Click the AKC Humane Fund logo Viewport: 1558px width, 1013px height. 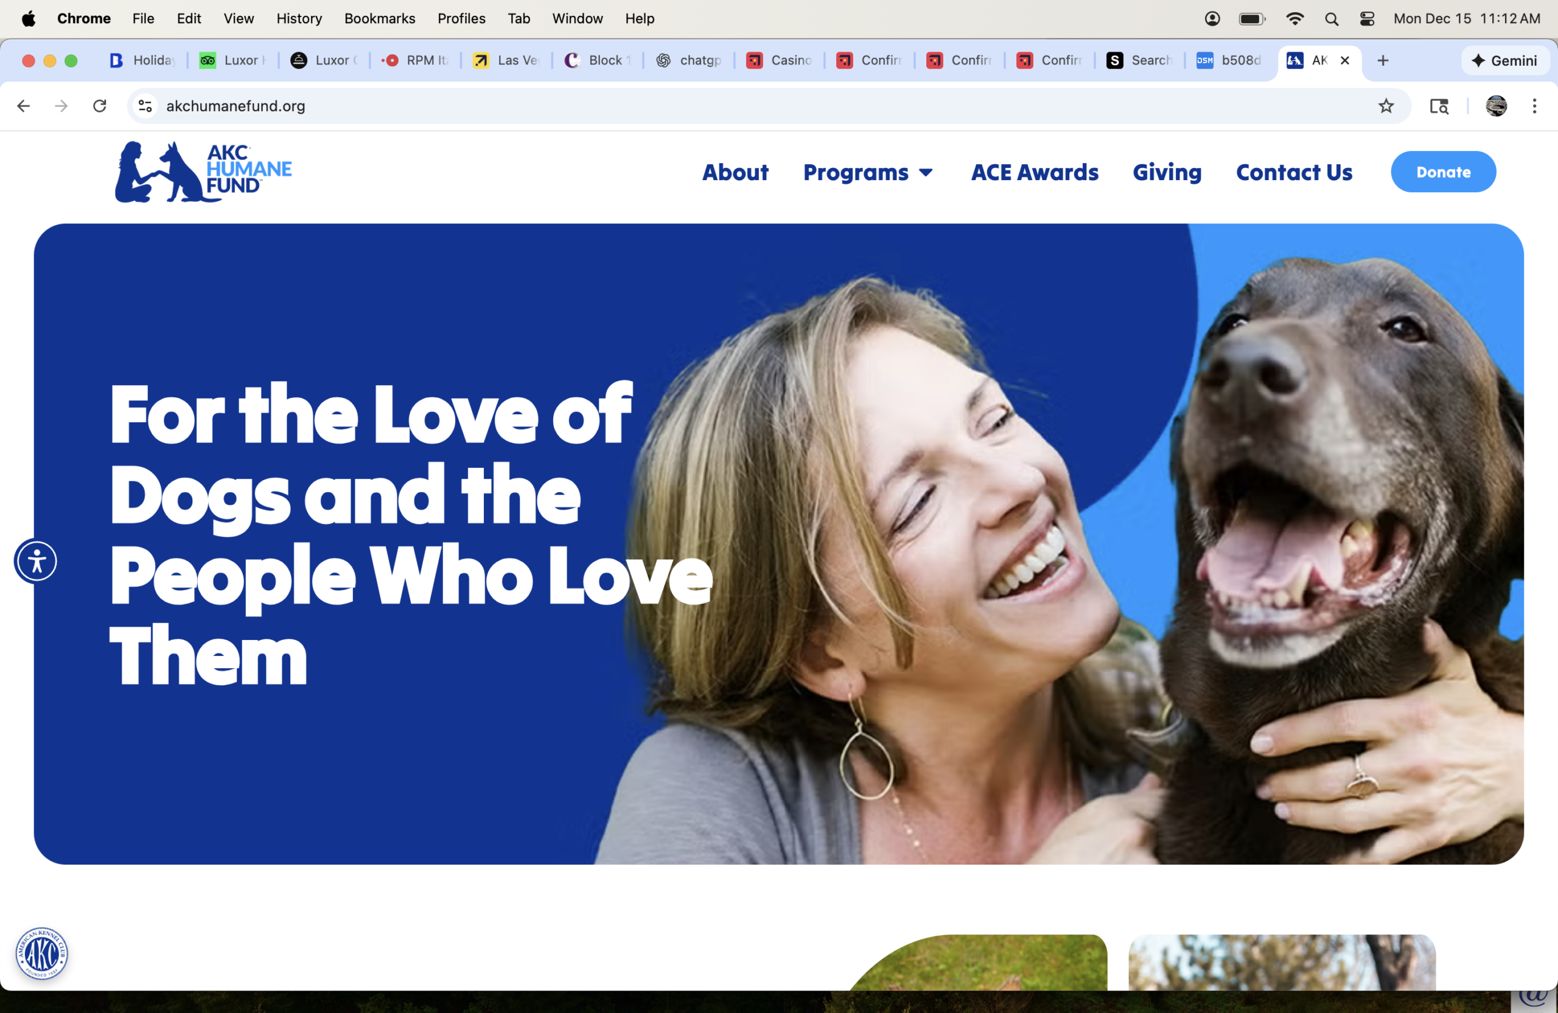(204, 172)
